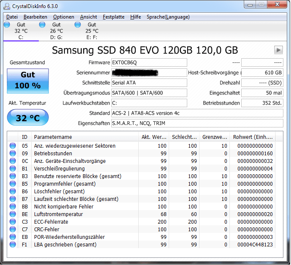Click the Übertragungsmodus SATA/600 field
291x265 pixels.
(x=149, y=93)
